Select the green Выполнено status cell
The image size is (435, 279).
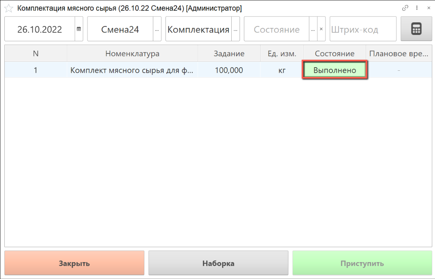click(335, 70)
